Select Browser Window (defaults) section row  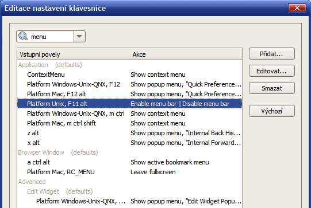pyautogui.click(x=129, y=152)
